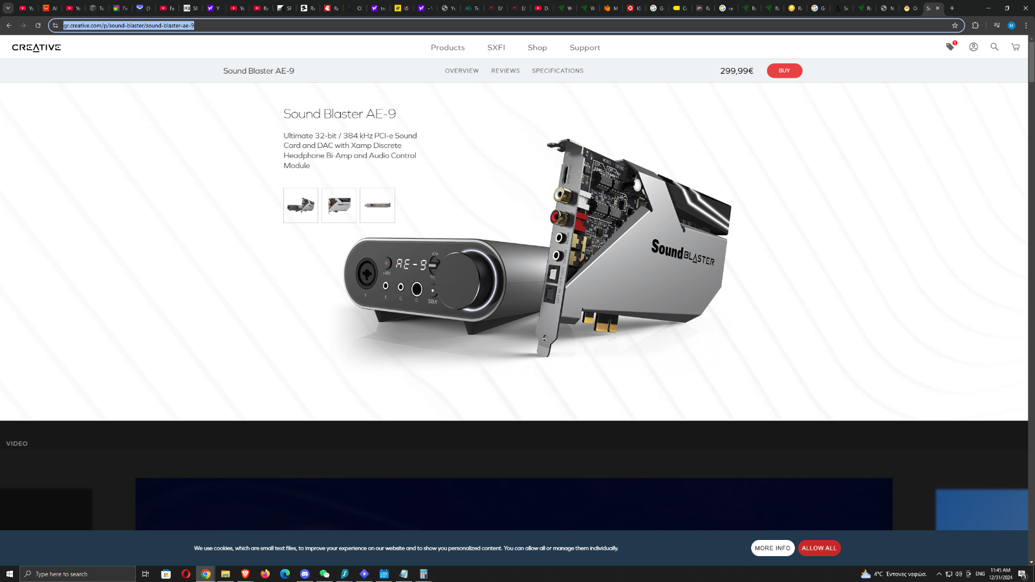
Task: Jump to the Reviews section
Action: click(x=505, y=70)
